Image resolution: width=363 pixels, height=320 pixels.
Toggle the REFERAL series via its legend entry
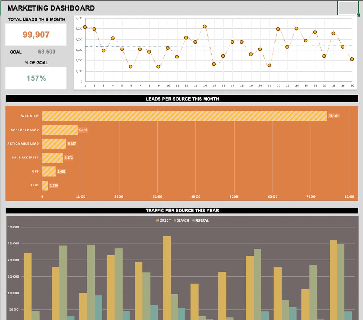pos(203,220)
